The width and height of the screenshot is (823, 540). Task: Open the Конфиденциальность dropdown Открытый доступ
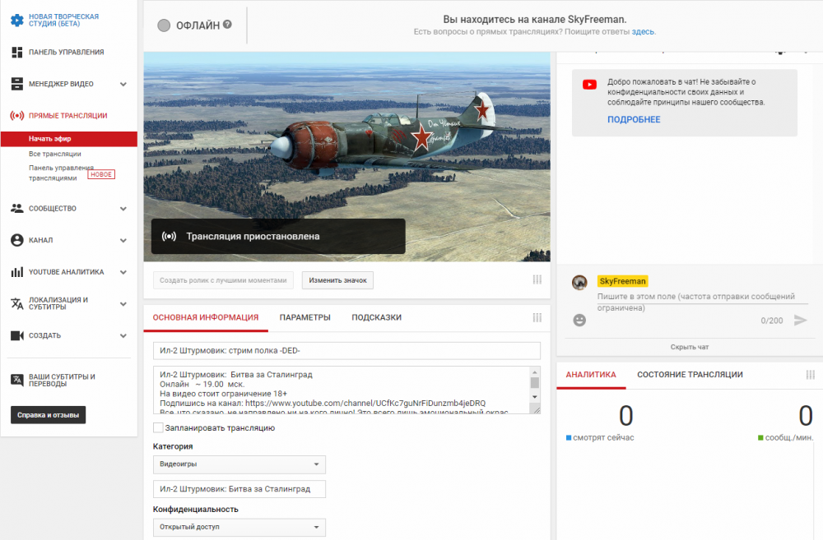click(x=239, y=527)
